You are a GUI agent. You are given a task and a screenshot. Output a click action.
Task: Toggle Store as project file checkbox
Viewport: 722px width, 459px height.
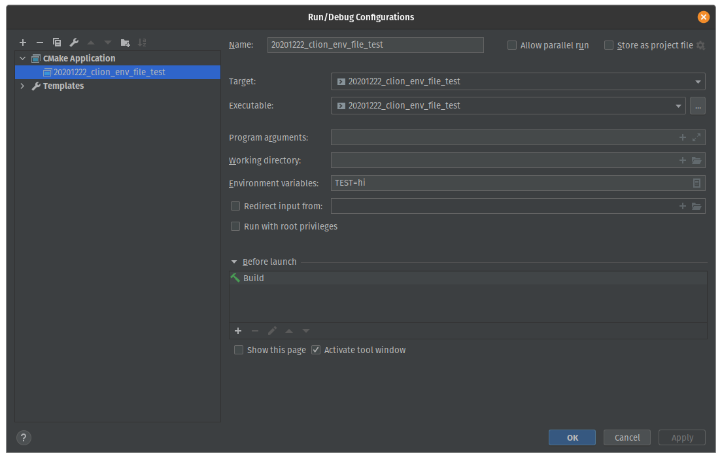609,45
